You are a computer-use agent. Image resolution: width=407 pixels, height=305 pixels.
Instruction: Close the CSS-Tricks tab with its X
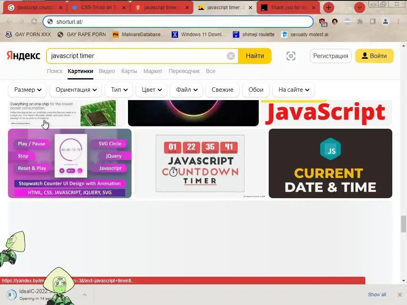124,8
